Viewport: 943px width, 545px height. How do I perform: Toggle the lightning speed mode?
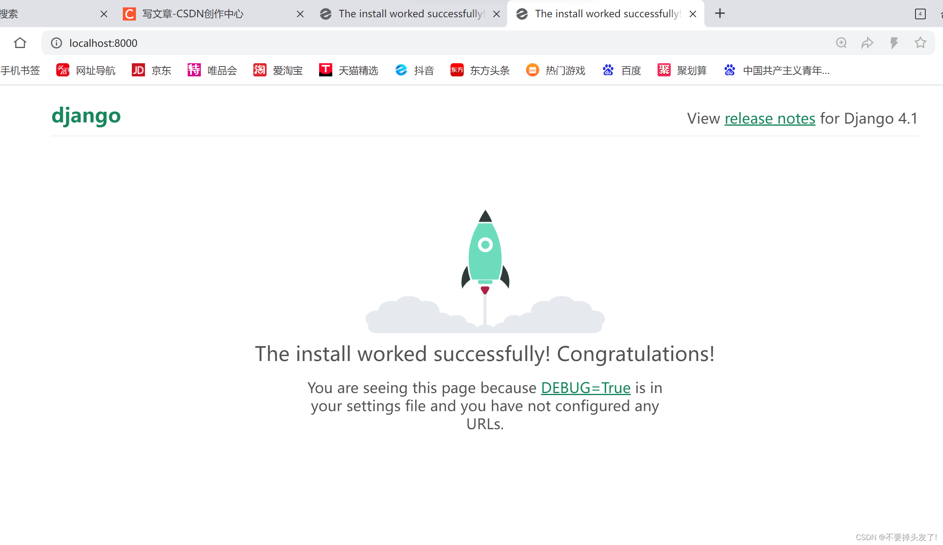click(x=894, y=43)
